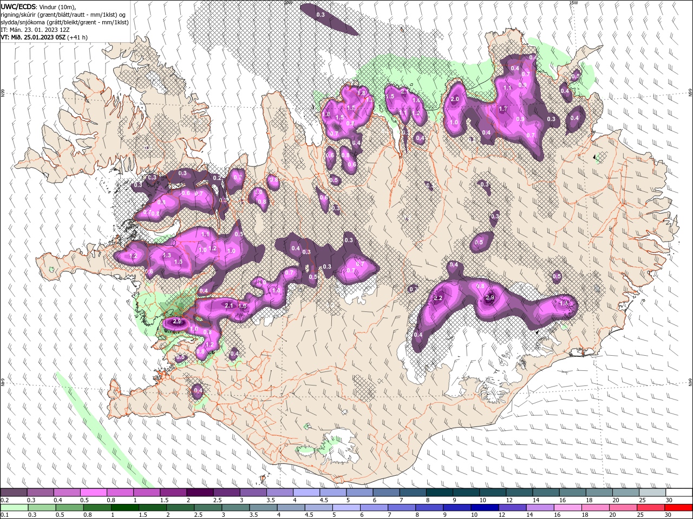This screenshot has width=693, height=519.
Task: Click the 'IT: Mán. 23. 01. 2023 12Z' line
Action: pyautogui.click(x=36, y=30)
